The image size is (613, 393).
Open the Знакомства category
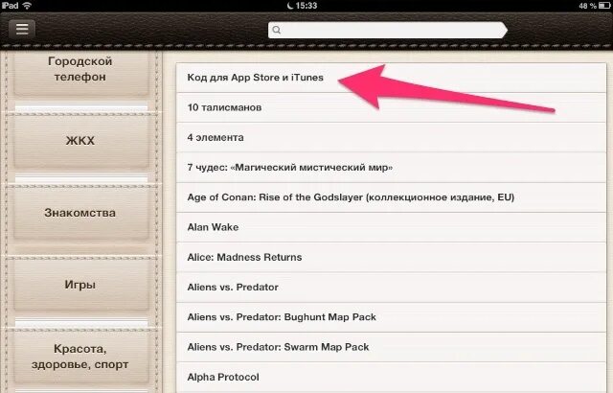click(80, 214)
